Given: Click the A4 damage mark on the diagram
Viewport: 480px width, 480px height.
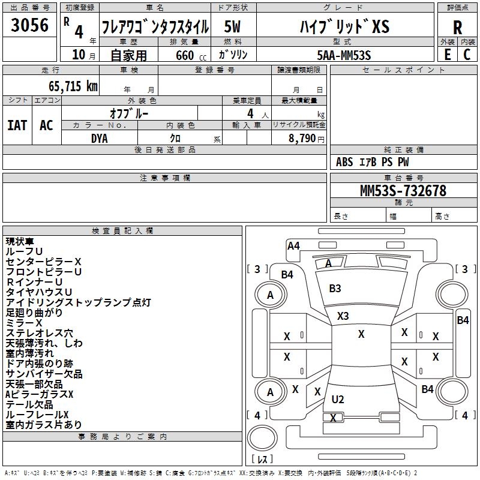Looking at the screenshot, I should click(x=293, y=246).
